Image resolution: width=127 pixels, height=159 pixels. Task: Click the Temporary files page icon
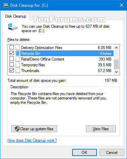(18, 65)
